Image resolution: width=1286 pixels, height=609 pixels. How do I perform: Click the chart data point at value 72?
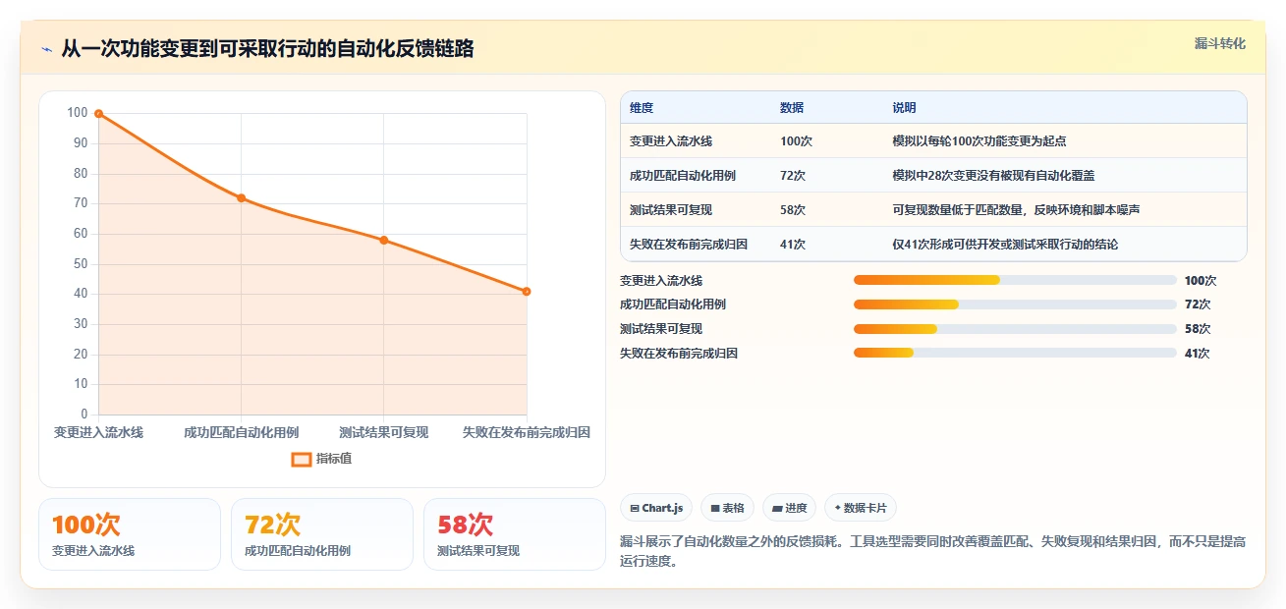pyautogui.click(x=241, y=198)
